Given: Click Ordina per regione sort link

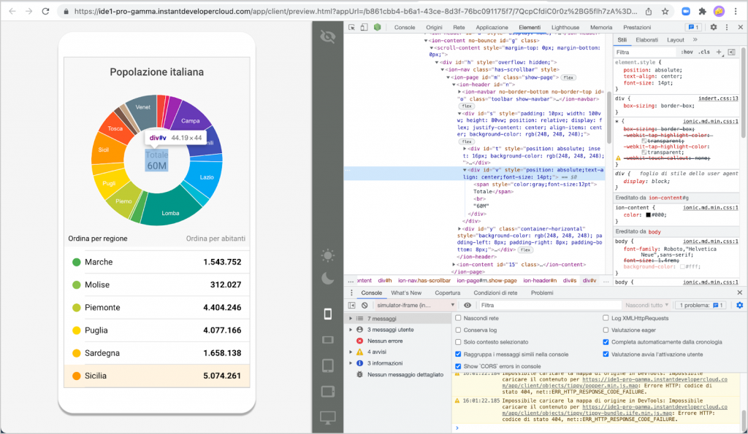Looking at the screenshot, I should click(98, 239).
